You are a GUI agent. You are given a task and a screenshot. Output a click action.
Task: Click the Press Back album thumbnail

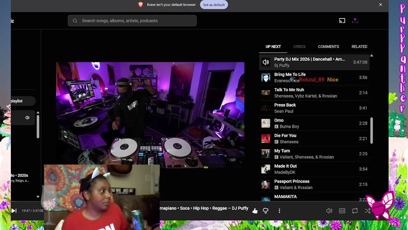click(x=266, y=108)
